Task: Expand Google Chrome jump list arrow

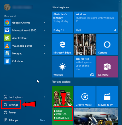Action: point(44,23)
